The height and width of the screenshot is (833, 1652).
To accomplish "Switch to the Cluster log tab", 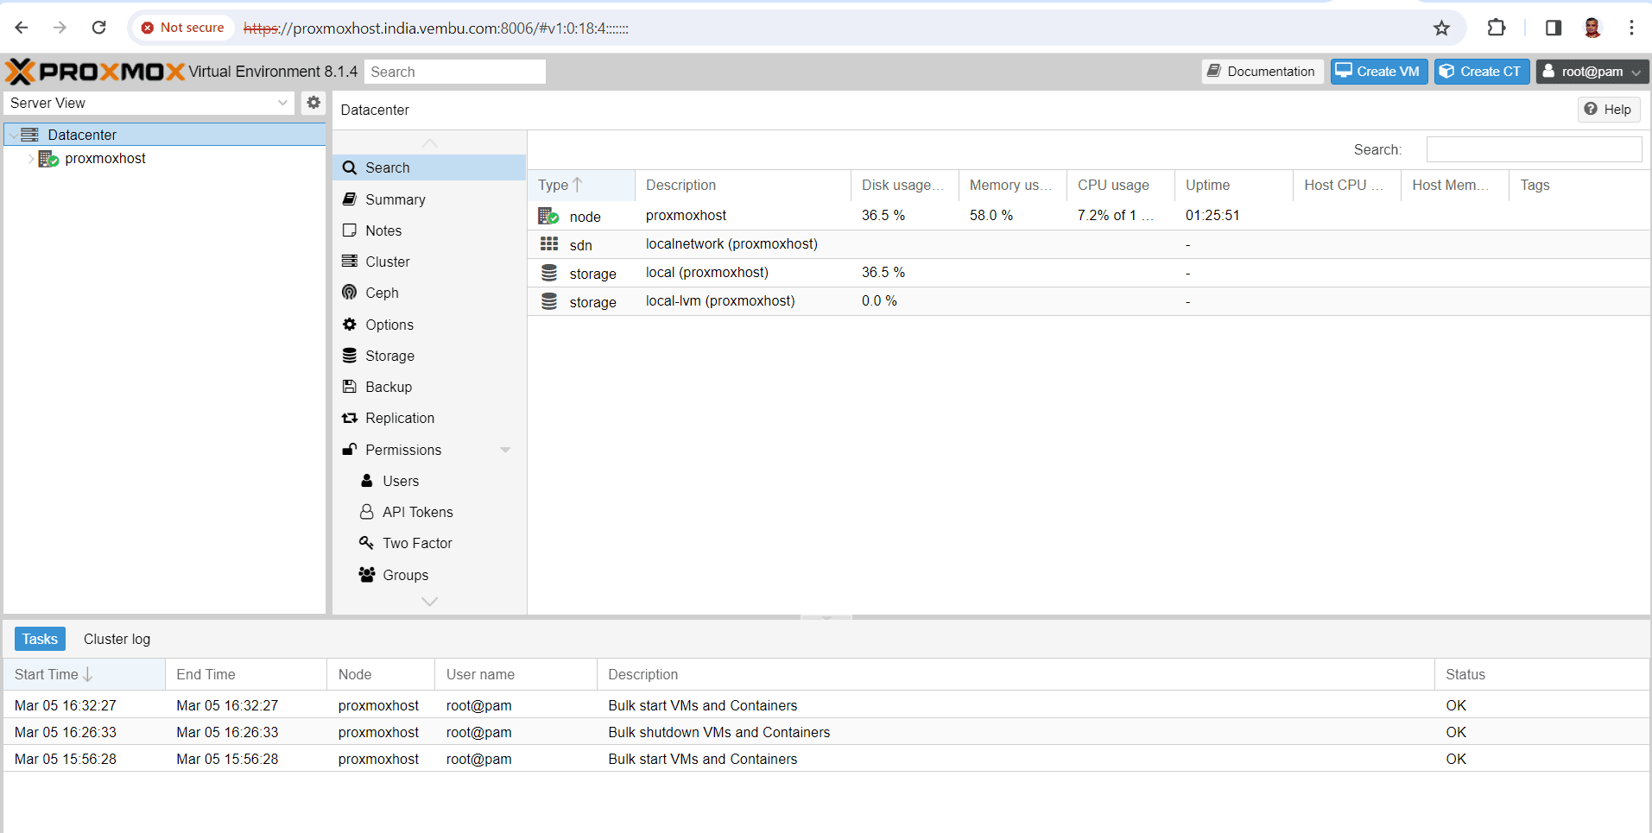I will (117, 639).
